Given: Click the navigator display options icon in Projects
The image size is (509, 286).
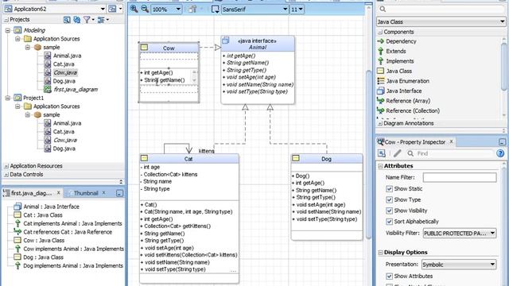Looking at the screenshot, I should (x=101, y=20).
